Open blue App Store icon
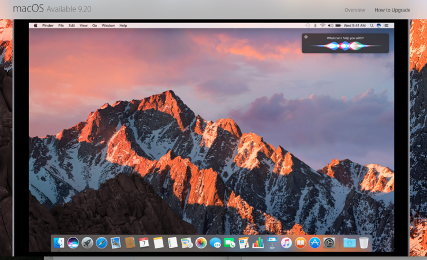 click(x=315, y=243)
